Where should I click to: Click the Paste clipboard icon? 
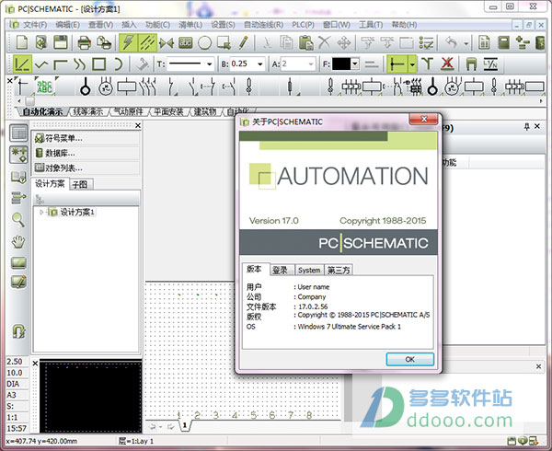[306, 42]
